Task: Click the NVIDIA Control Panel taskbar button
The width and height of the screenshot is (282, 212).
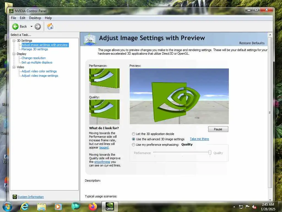Action: point(110,206)
